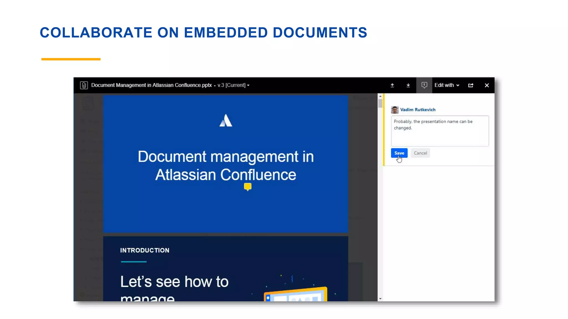The height and width of the screenshot is (319, 568).
Task: Click the file name 'Document Management in Atlassian Confluence.pptx'
Action: pos(151,85)
